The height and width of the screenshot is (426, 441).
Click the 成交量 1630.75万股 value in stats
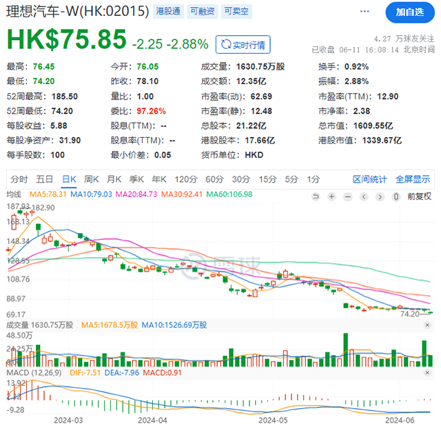coord(260,67)
